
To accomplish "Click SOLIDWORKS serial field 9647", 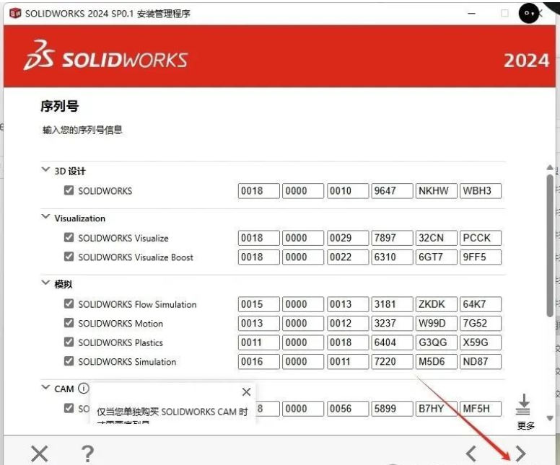I will point(392,190).
